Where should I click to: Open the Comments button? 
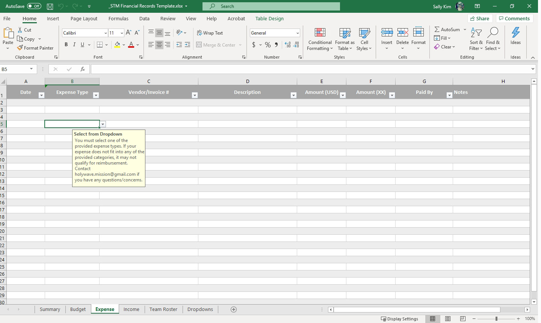point(514,18)
